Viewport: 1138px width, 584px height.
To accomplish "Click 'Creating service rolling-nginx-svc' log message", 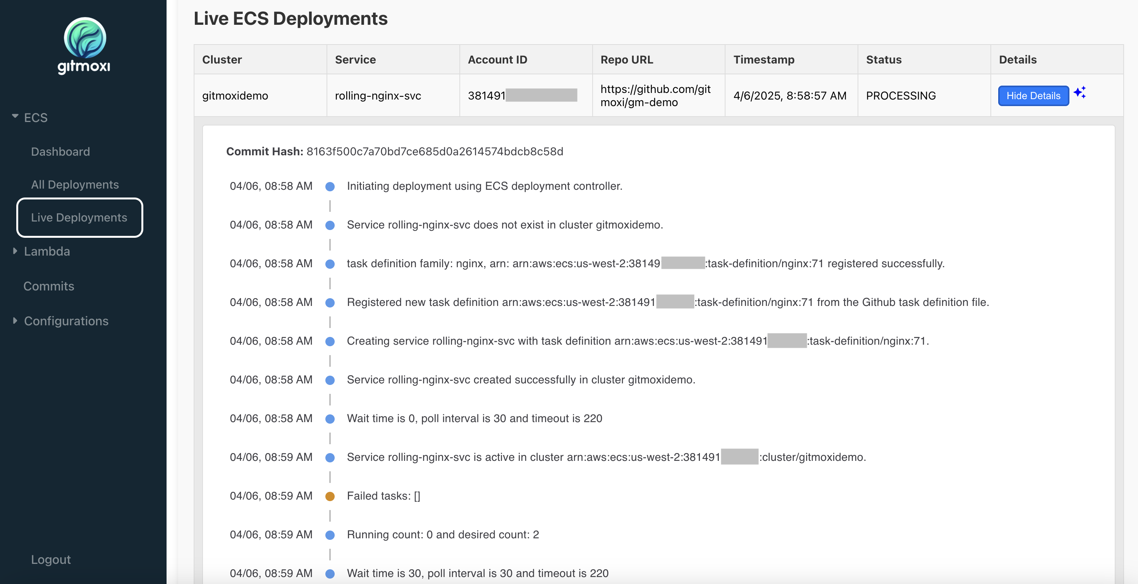I will pyautogui.click(x=638, y=341).
